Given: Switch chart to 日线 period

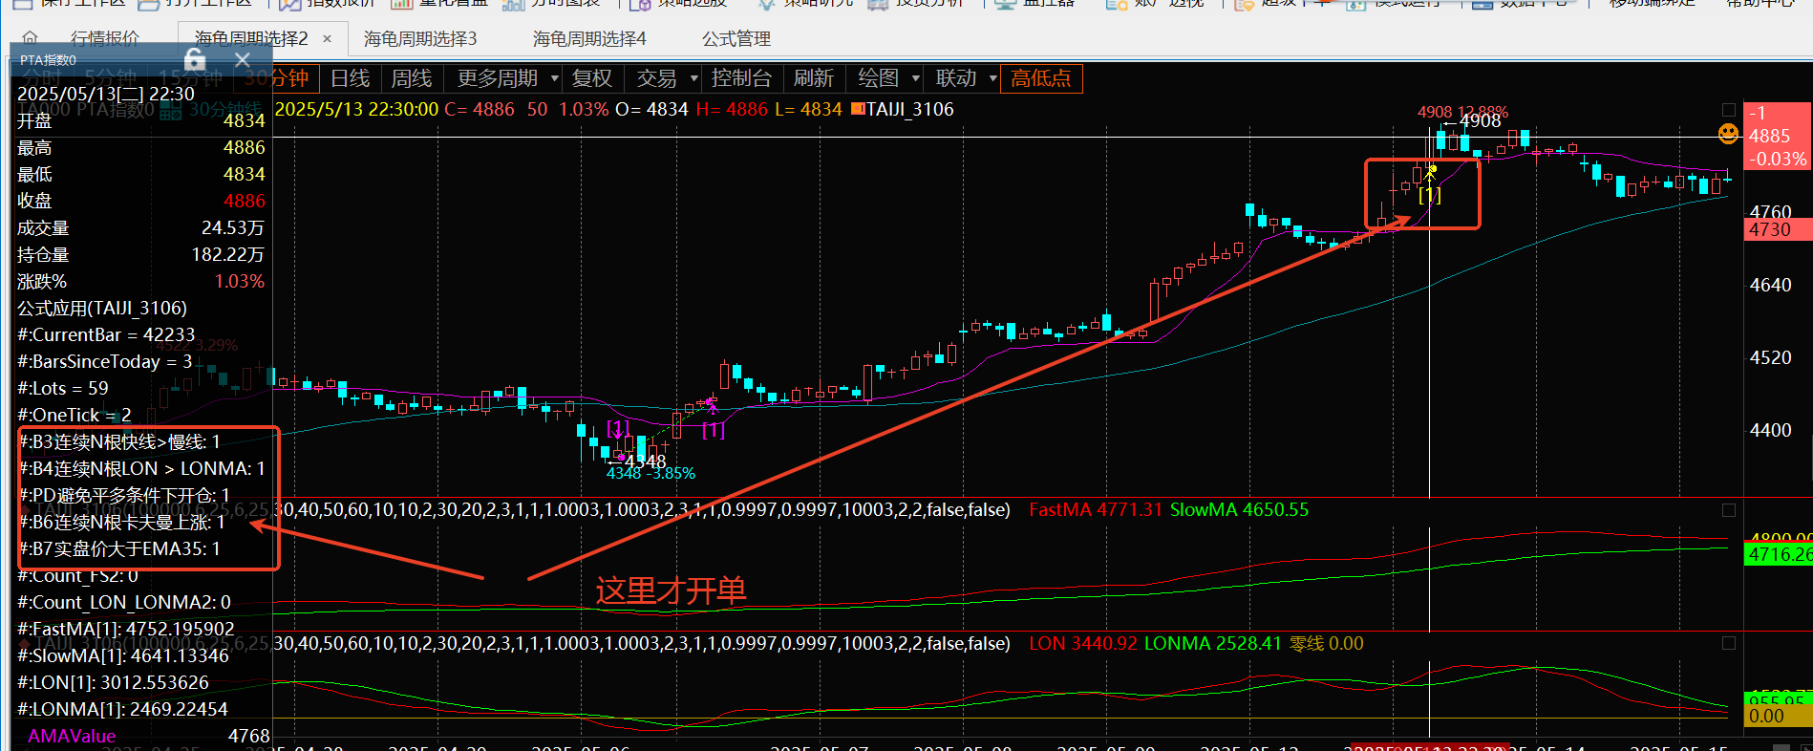Looking at the screenshot, I should 351,78.
